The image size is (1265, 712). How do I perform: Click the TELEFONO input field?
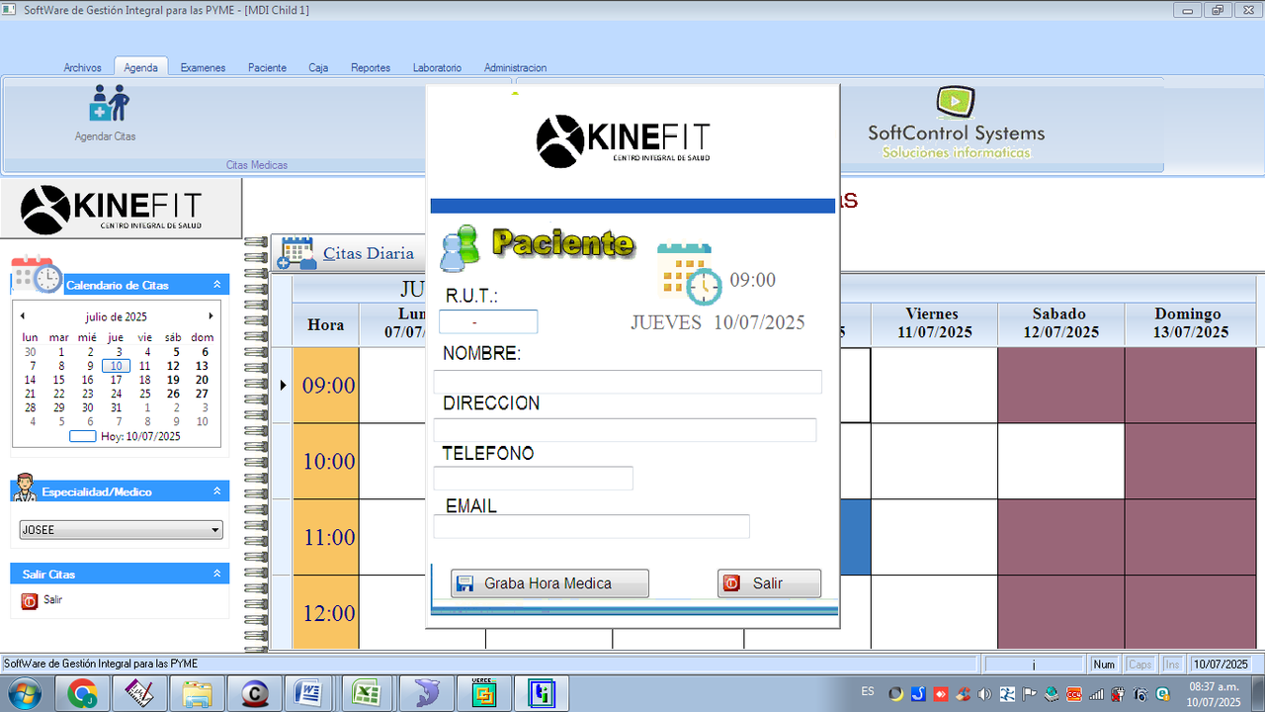(533, 478)
